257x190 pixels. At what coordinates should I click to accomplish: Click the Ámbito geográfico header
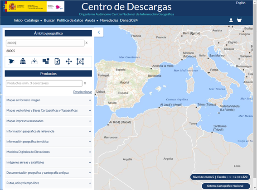48,33
